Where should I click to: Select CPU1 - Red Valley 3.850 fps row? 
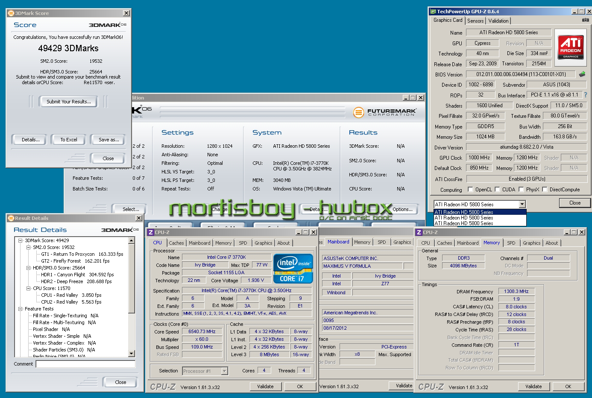pyautogui.click(x=71, y=295)
